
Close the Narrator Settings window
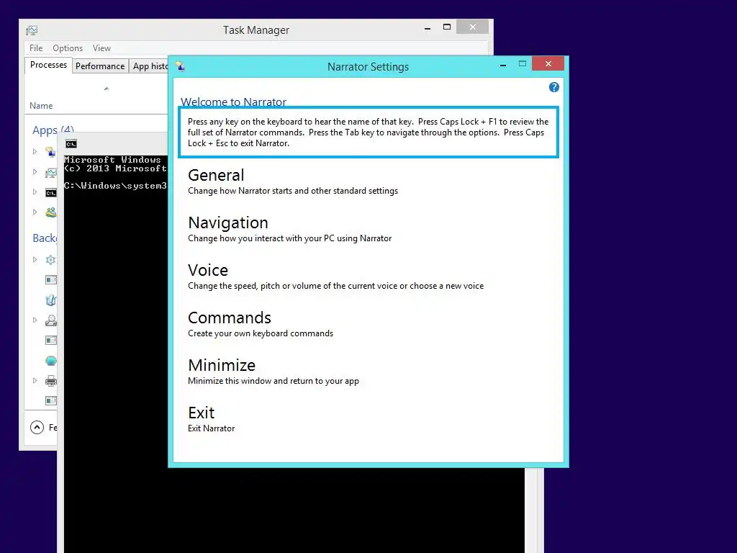pos(548,63)
